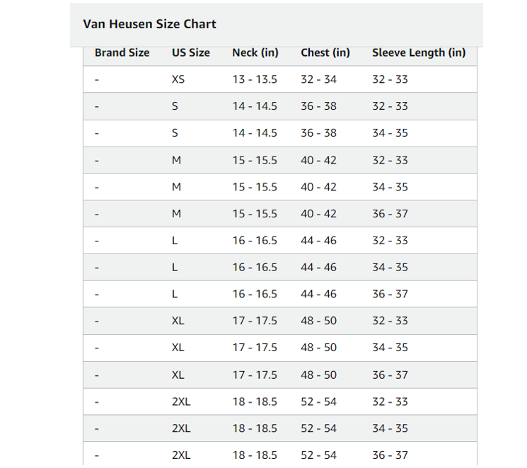The width and height of the screenshot is (527, 468).
Task: Select the first 16 - 16.5 neck cell
Action: point(255,241)
